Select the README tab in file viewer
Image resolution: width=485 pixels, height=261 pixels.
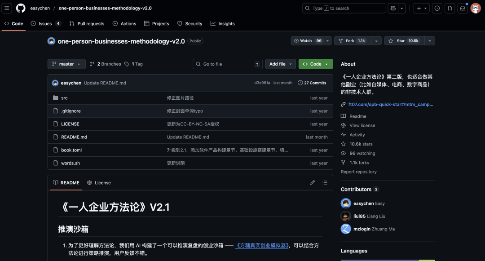pos(66,182)
